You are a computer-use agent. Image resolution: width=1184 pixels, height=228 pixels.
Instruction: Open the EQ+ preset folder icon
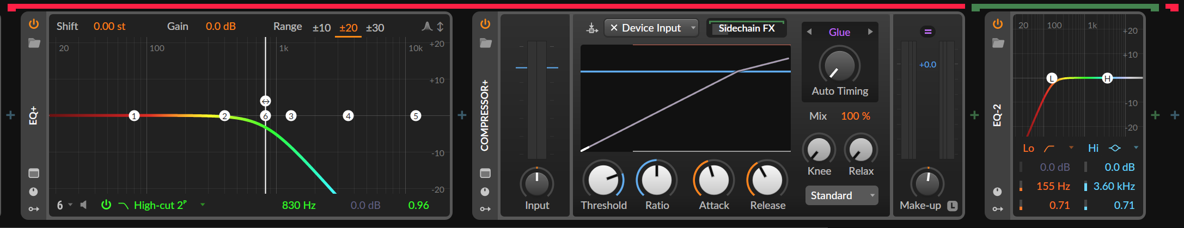click(x=34, y=43)
